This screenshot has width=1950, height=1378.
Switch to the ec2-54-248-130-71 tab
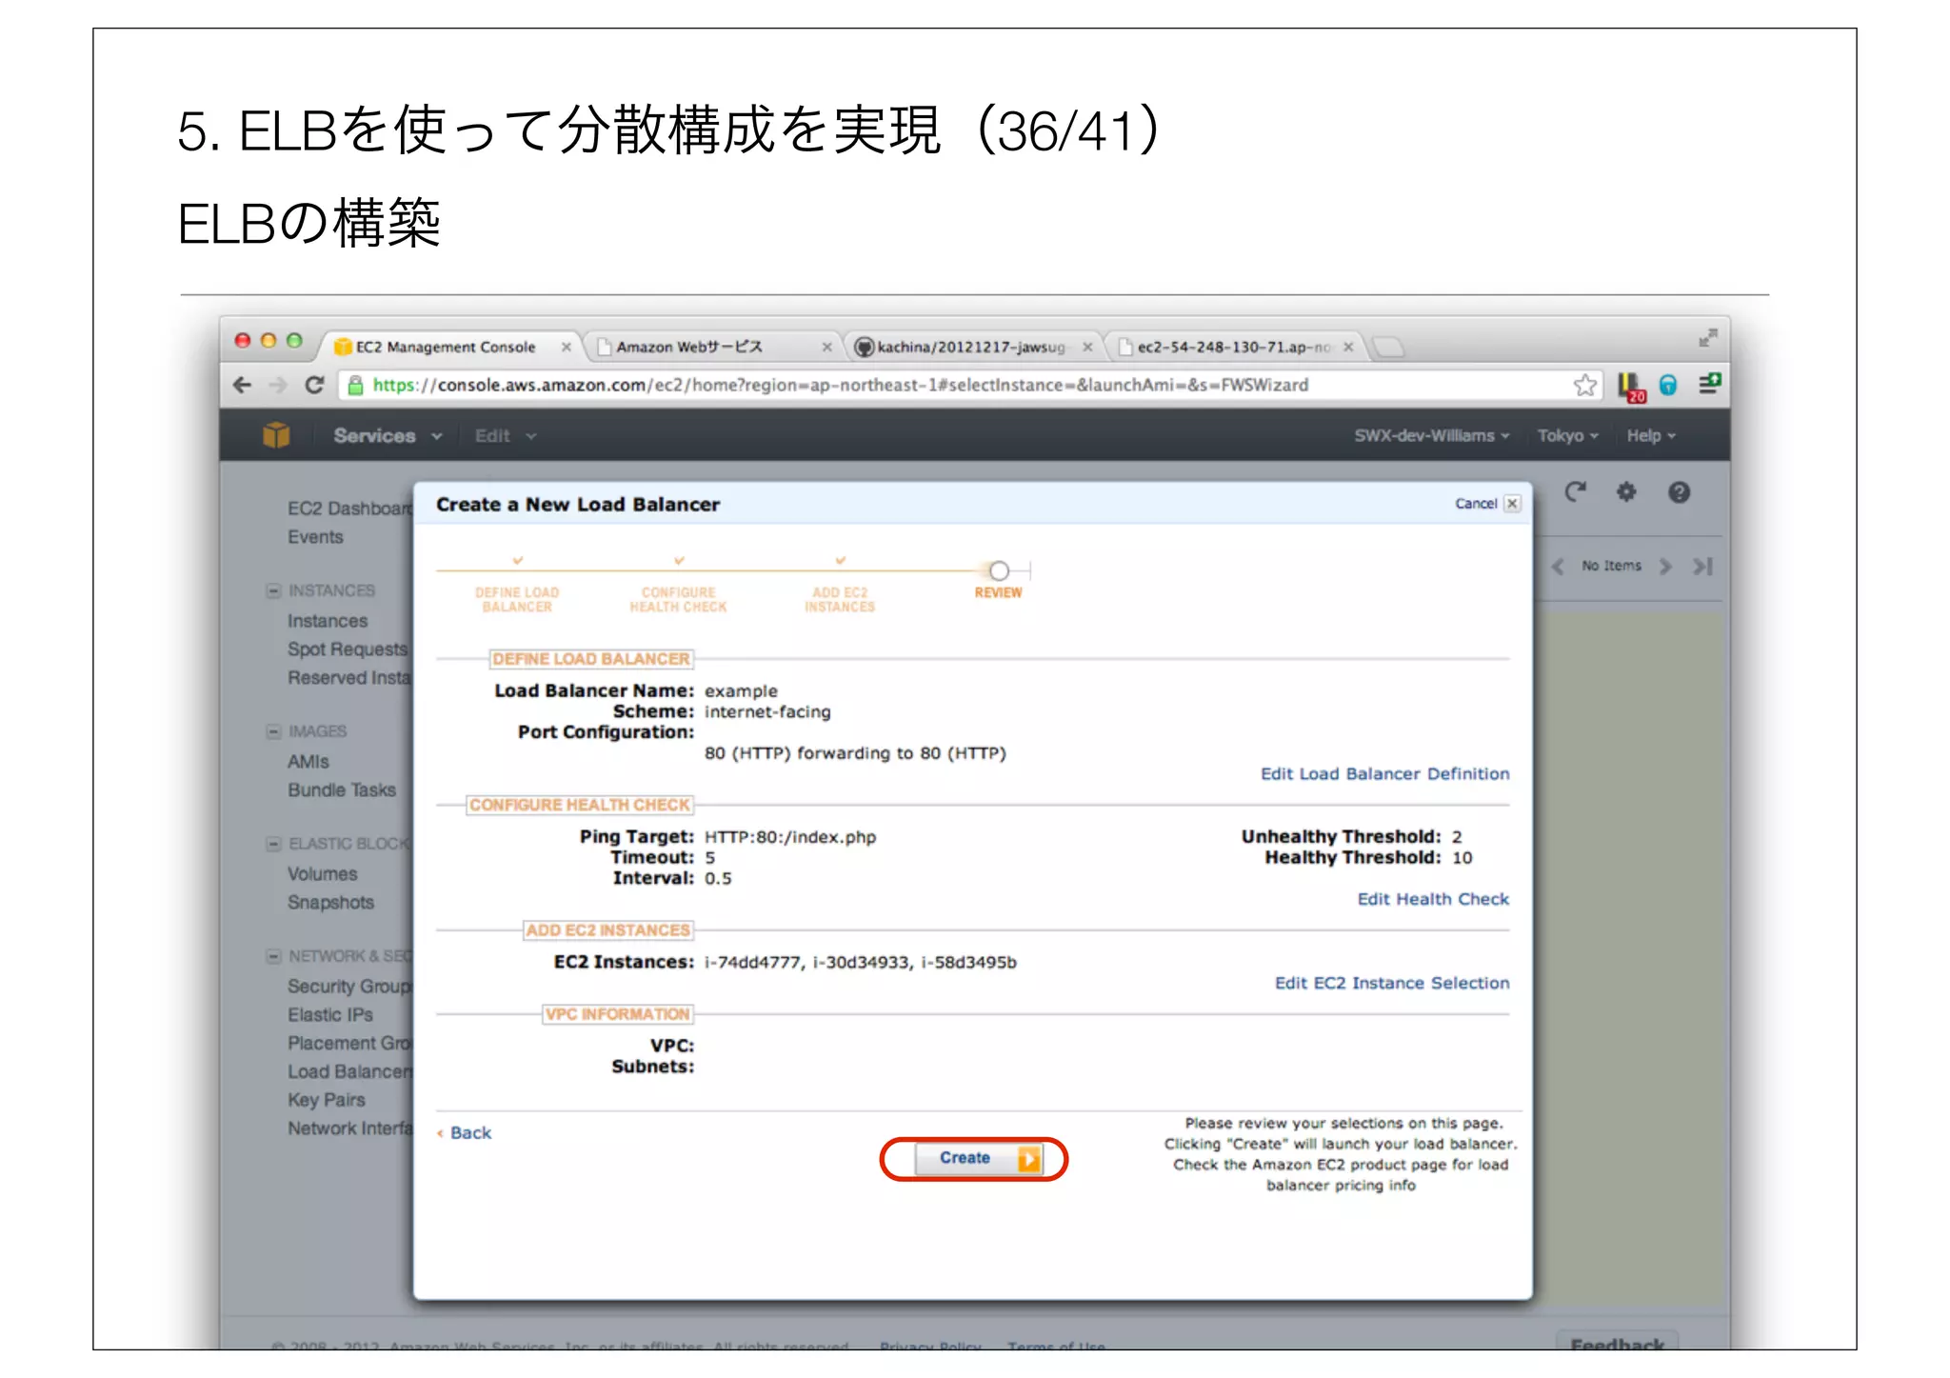coord(1234,347)
